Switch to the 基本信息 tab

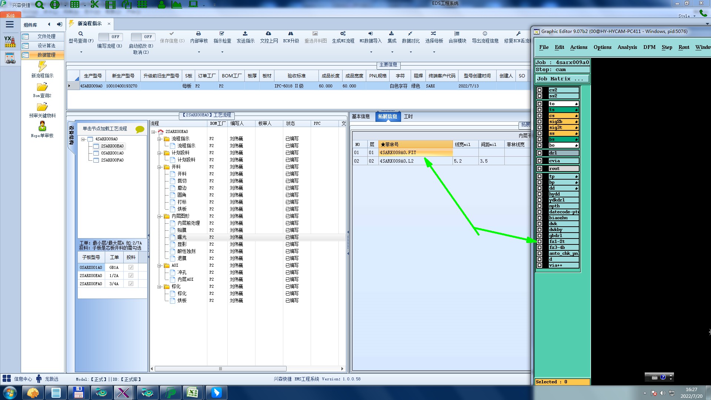[360, 116]
